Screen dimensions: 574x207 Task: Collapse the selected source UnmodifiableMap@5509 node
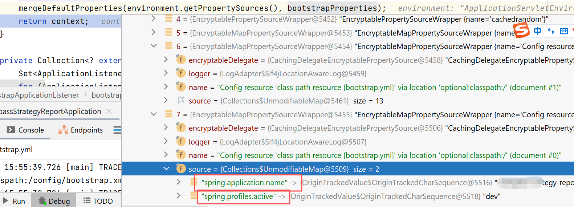click(x=166, y=169)
